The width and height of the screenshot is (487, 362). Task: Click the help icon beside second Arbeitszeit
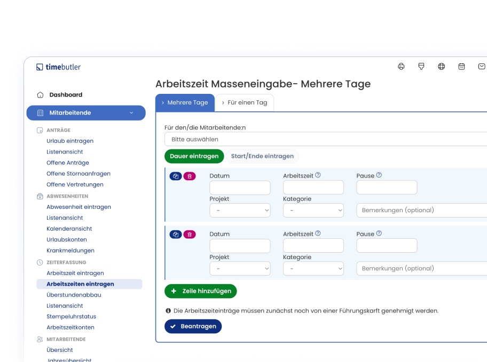[x=318, y=234]
